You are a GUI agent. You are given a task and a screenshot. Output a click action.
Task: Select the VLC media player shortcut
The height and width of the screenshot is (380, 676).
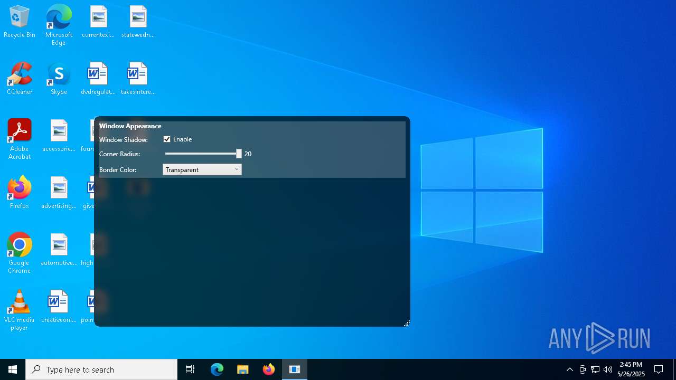(x=20, y=310)
